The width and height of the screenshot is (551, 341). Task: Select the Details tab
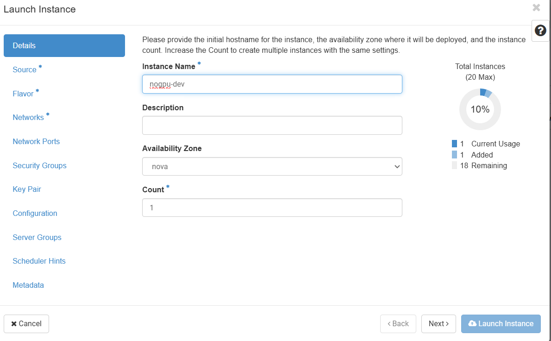coord(64,46)
